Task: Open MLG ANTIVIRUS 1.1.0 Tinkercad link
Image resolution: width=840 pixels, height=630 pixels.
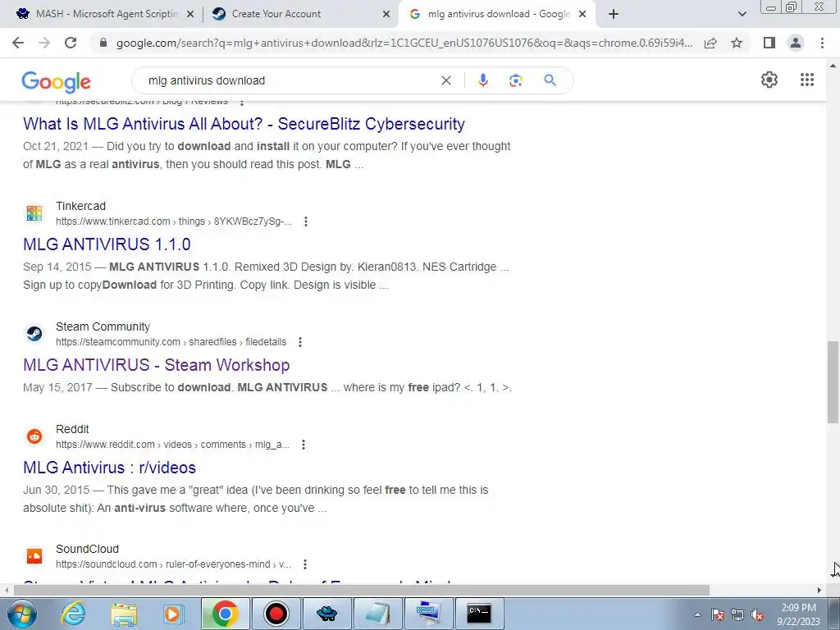Action: point(107,244)
